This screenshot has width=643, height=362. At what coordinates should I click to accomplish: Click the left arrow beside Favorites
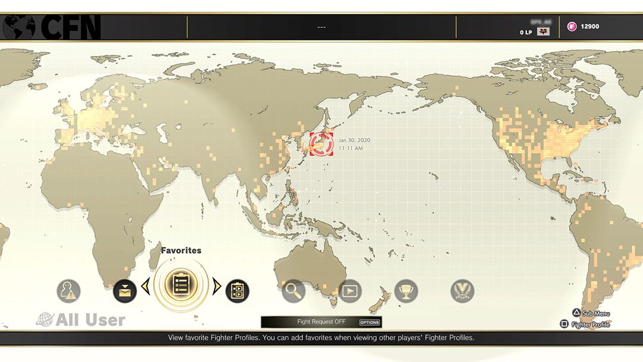(145, 286)
